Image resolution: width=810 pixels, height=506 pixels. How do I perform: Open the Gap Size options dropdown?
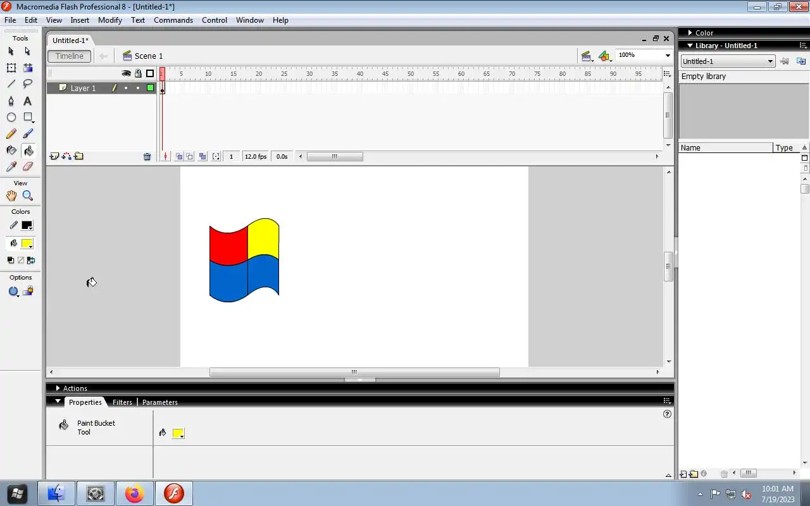13,292
